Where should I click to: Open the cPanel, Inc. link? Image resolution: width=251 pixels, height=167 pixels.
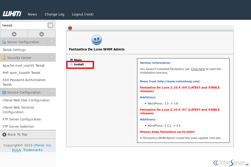click(x=43, y=145)
